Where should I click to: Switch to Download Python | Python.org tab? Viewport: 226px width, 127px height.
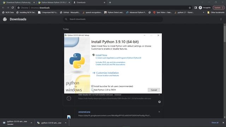[x=18, y=2]
